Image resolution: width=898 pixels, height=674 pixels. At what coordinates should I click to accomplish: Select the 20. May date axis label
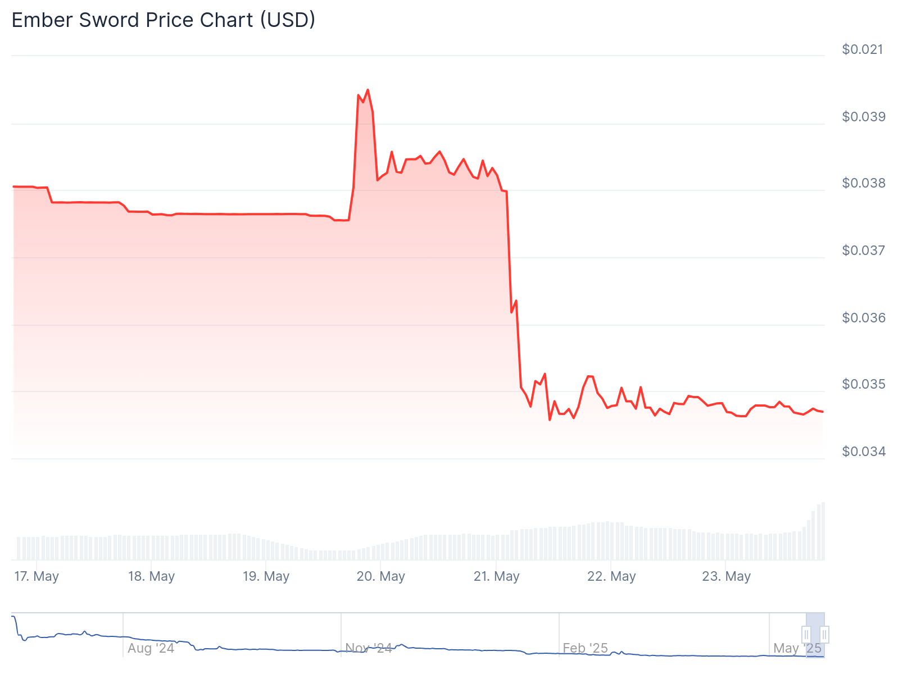pos(380,576)
